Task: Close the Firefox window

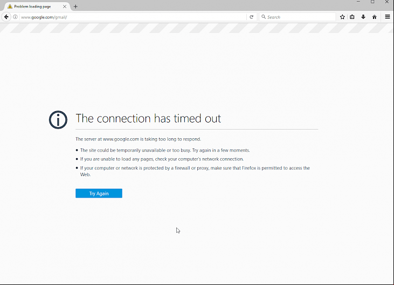Action: [387, 2]
